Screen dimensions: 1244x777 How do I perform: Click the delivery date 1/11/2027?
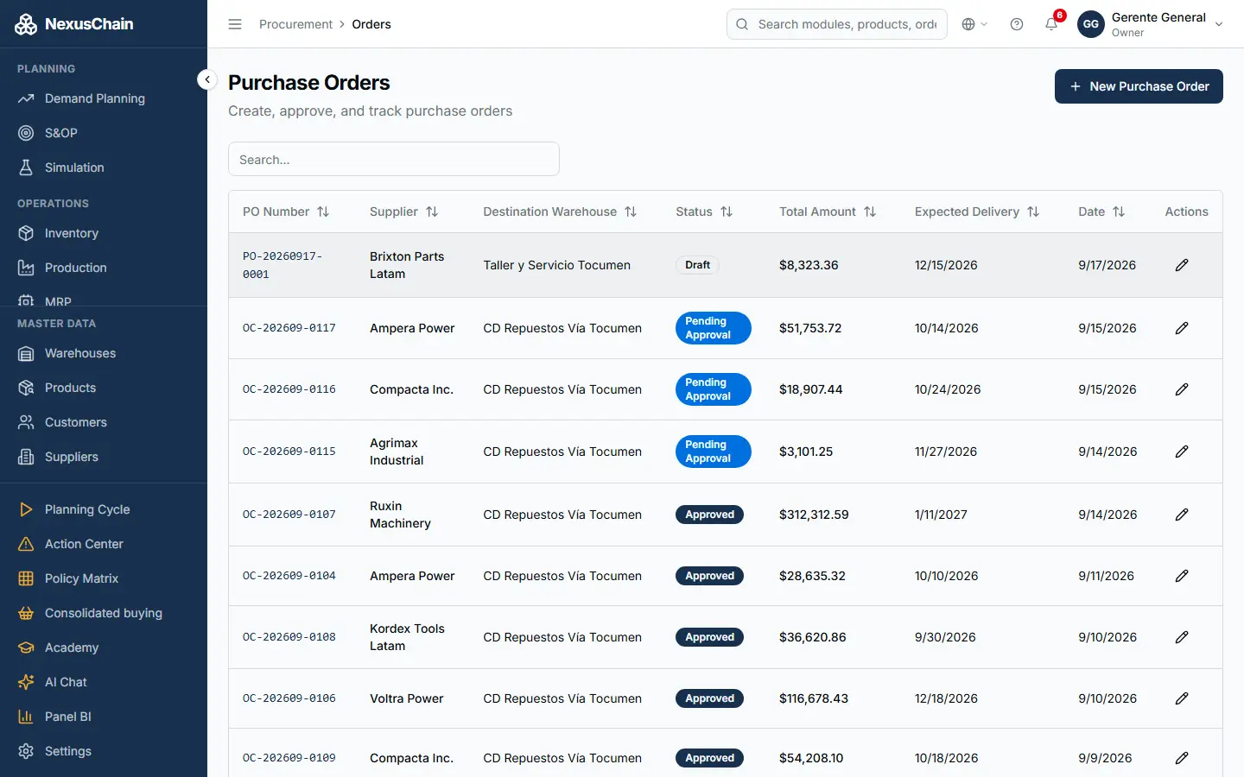click(941, 515)
